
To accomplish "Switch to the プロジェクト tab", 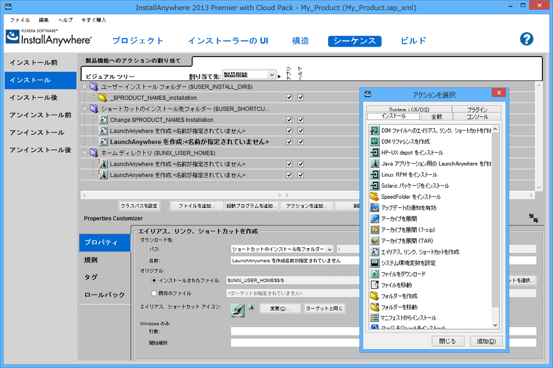I will (x=138, y=41).
